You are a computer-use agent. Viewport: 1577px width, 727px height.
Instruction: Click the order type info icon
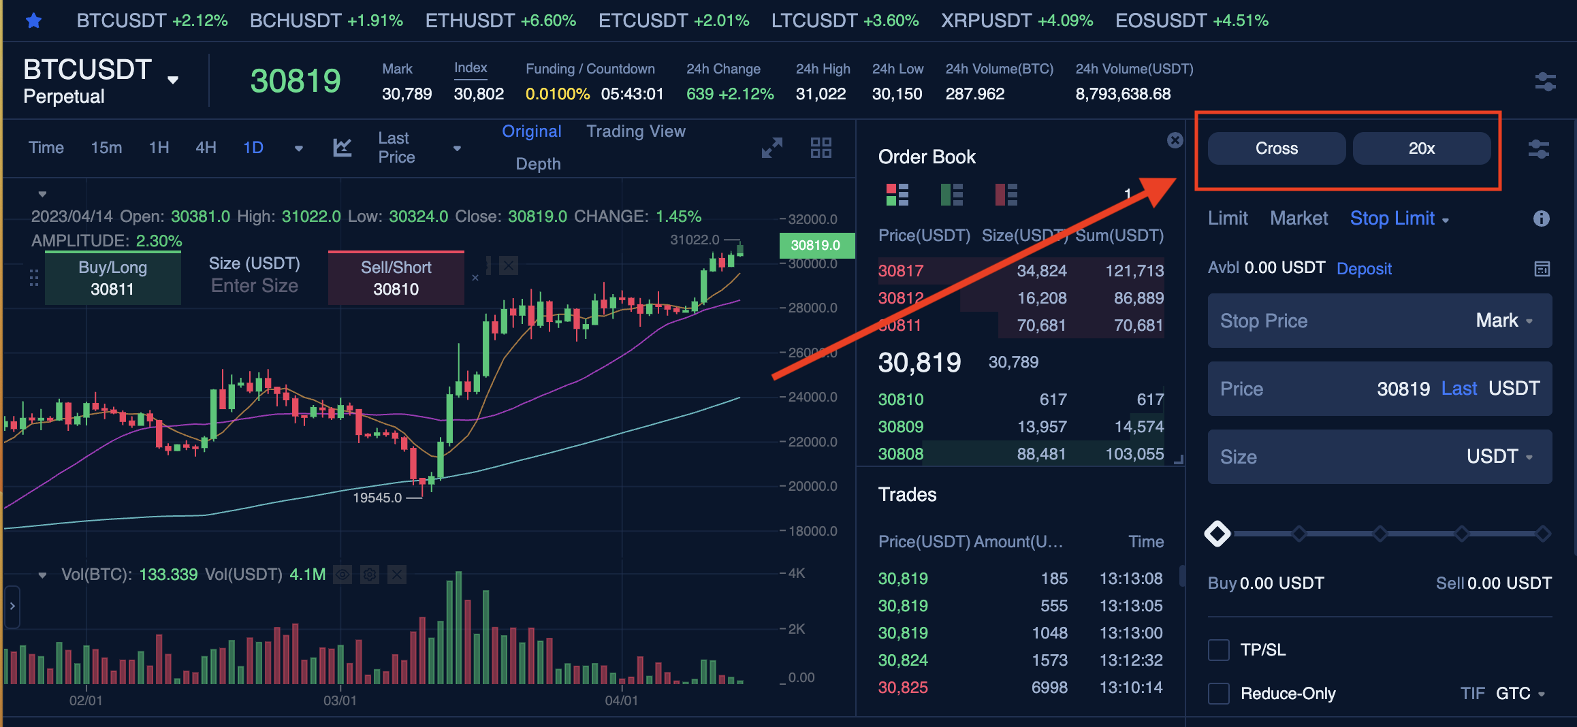click(1541, 219)
